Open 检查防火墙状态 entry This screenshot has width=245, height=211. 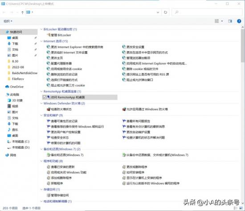pos(59,109)
